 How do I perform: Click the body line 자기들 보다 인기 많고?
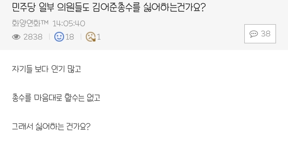(46, 69)
